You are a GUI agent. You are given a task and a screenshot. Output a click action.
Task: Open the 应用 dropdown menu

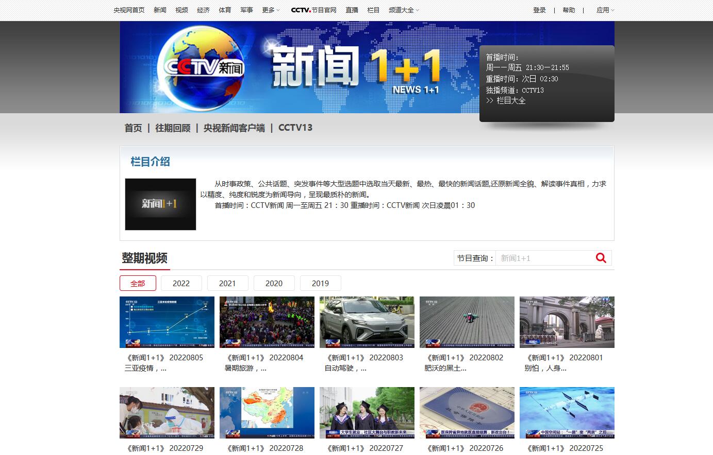point(605,10)
